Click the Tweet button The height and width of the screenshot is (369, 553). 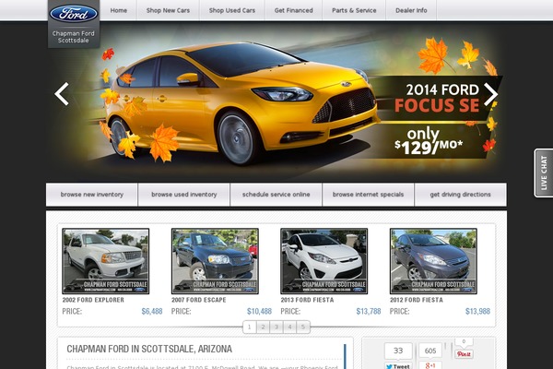pyautogui.click(x=398, y=366)
